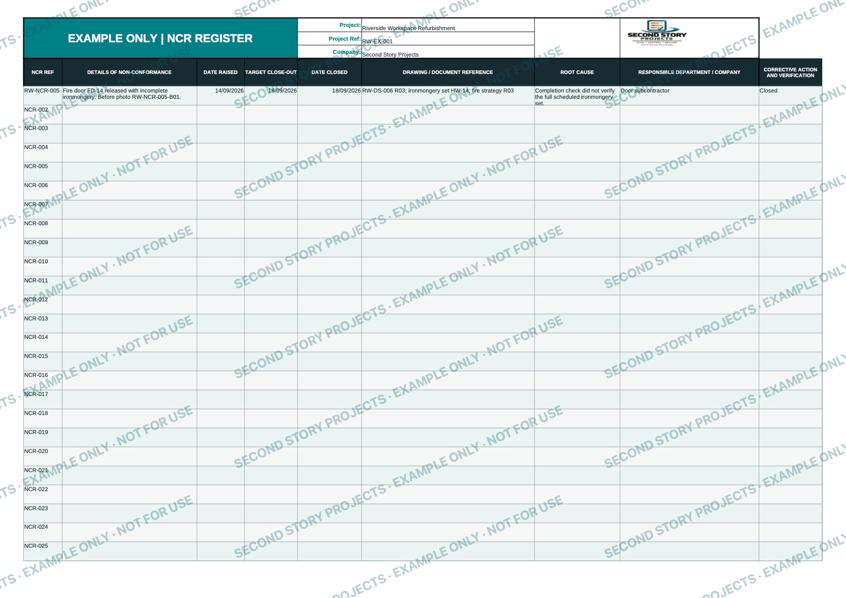Click the 'Fire door FD-14 released' details cell
846x598 pixels.
130,96
